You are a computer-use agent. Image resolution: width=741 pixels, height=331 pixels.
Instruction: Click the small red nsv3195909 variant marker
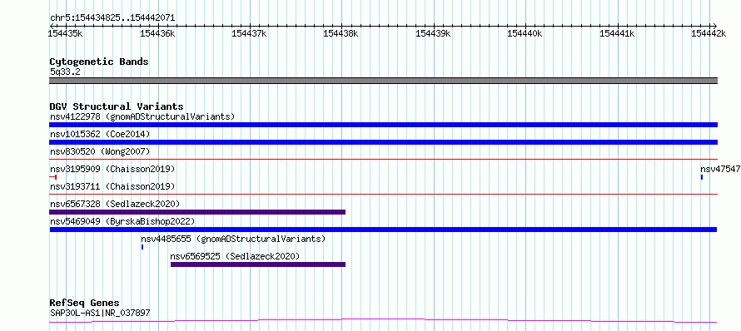[53, 177]
